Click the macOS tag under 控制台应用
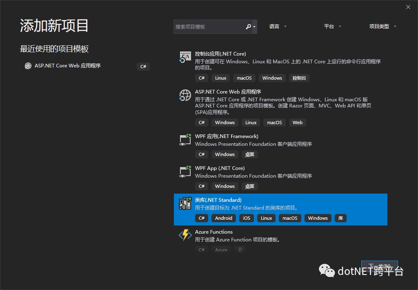Viewport: 418px width, 290px height. (x=244, y=78)
